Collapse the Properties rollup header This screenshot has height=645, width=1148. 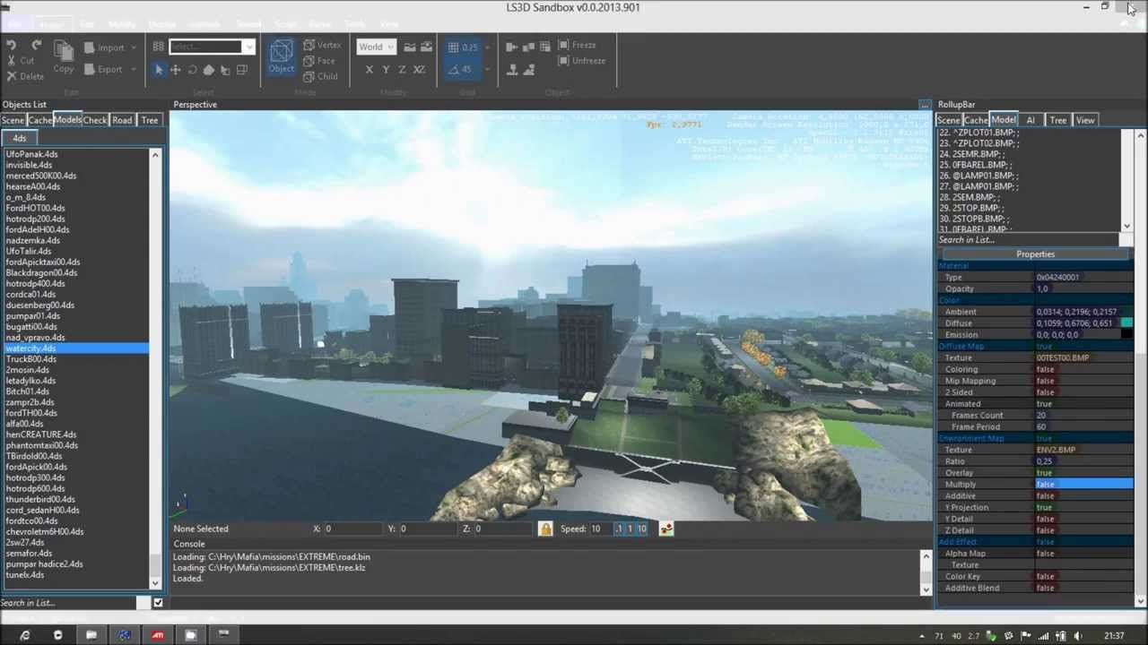click(x=1035, y=254)
